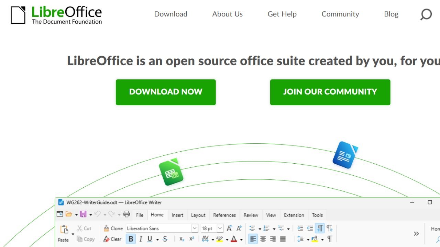Open the website search magnifier icon
Image resolution: width=440 pixels, height=247 pixels.
(x=426, y=14)
